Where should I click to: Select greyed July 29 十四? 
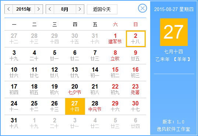[54, 39]
